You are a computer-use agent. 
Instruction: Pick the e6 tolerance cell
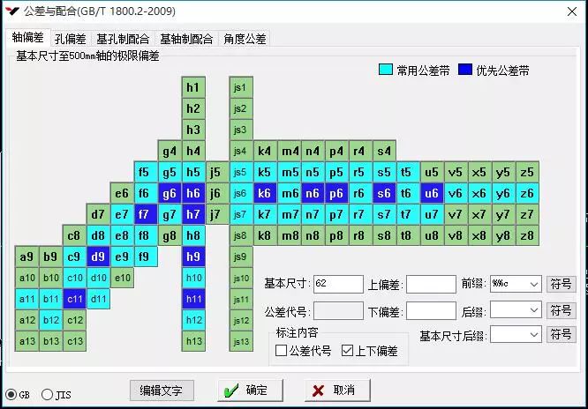click(122, 193)
